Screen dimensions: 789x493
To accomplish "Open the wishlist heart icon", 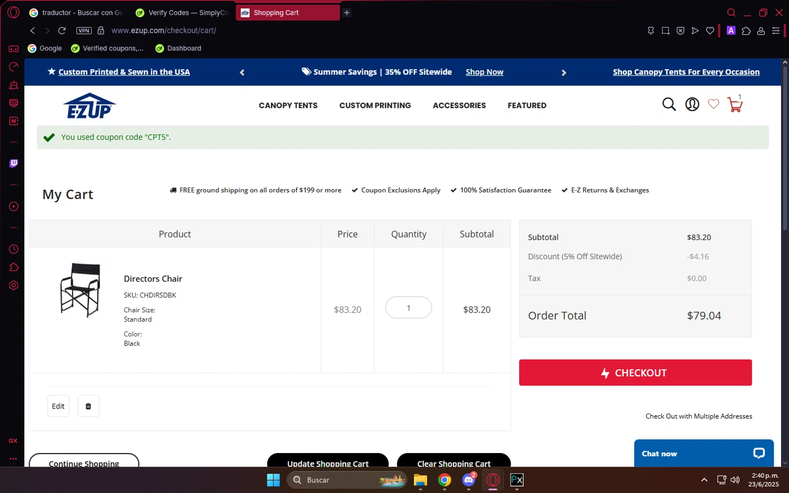I will pos(713,104).
